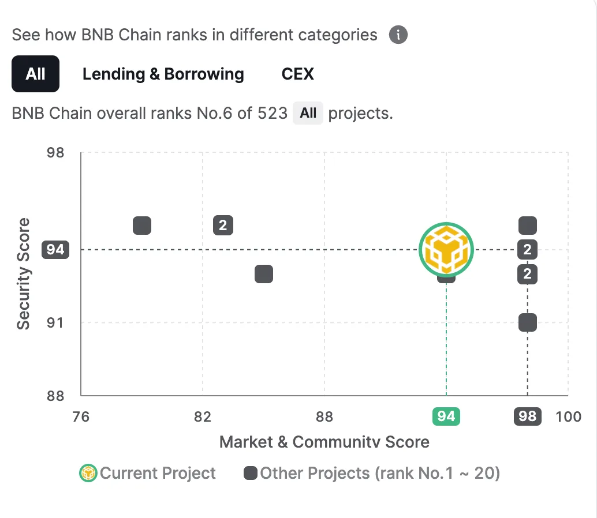Click the dark 98 x-axis label
This screenshot has width=597, height=518.
[x=528, y=416]
